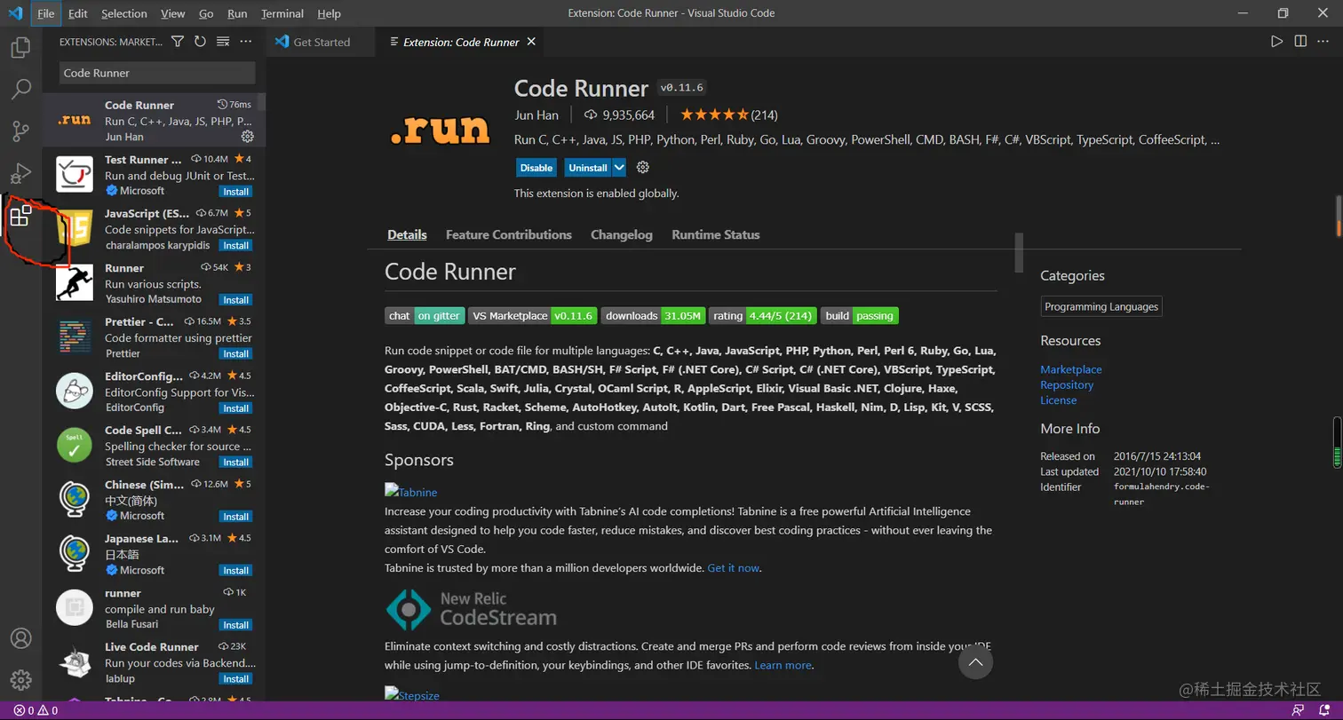1343x720 pixels.
Task: Open the File menu
Action: click(x=46, y=13)
